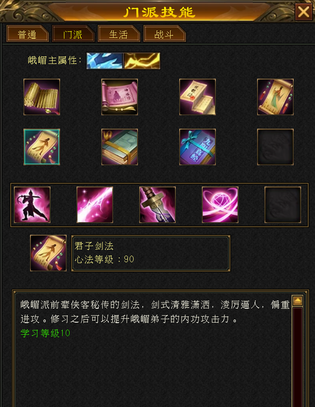Click the description scrollbar up arrow
This screenshot has height=407, width=315.
tap(297, 301)
